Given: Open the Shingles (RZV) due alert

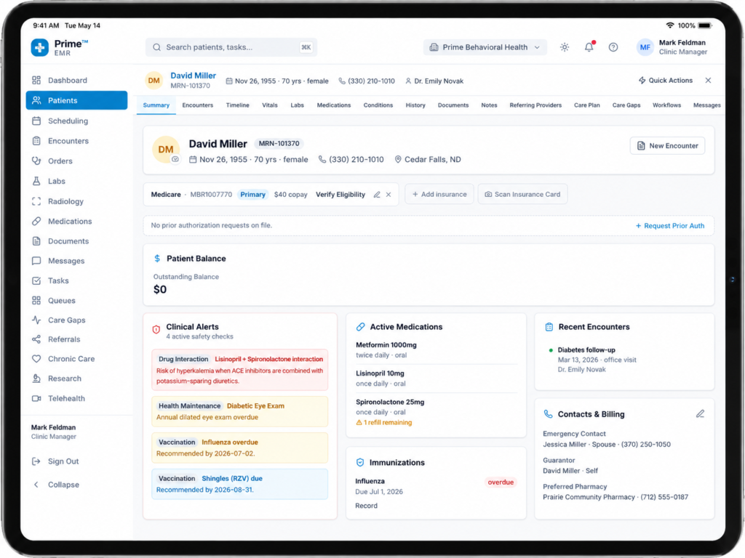Looking at the screenshot, I should (240, 484).
